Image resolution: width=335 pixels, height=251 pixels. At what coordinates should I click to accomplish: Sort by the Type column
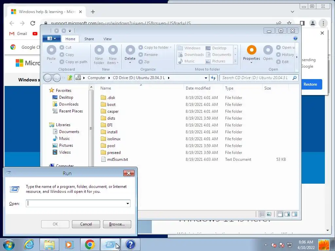pyautogui.click(x=229, y=88)
